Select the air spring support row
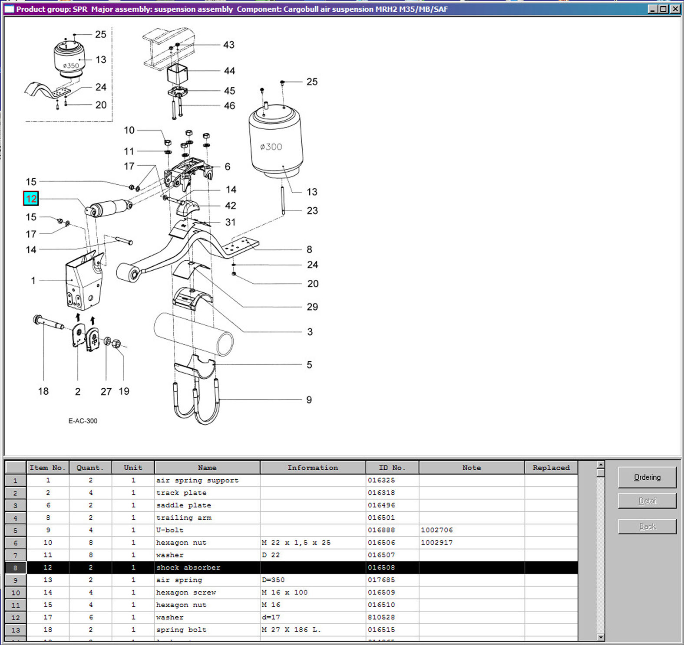The width and height of the screenshot is (684, 645). (x=197, y=480)
